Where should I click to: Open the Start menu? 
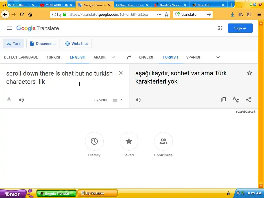click(13, 194)
